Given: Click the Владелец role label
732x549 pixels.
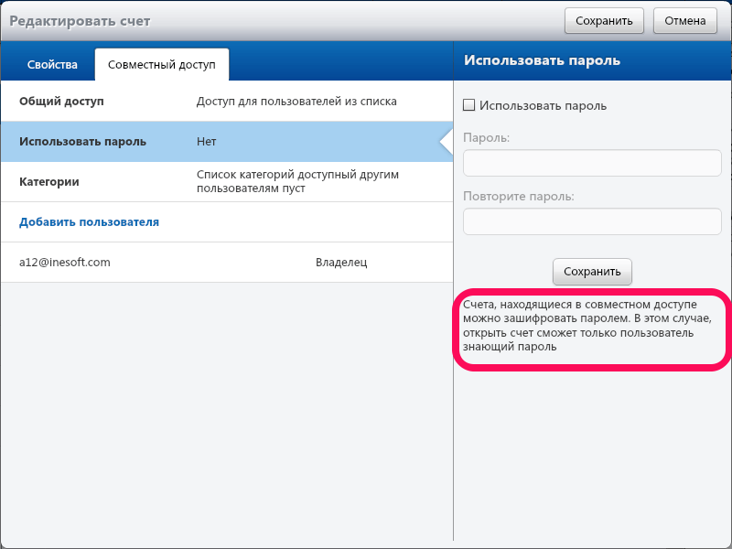Looking at the screenshot, I should [341, 263].
